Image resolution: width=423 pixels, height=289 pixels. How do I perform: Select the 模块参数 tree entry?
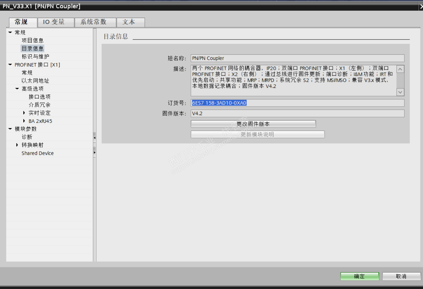pos(25,129)
